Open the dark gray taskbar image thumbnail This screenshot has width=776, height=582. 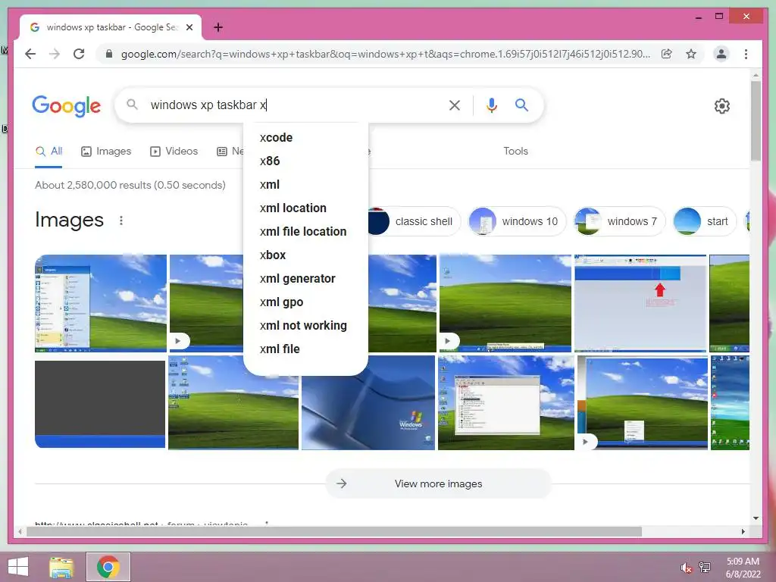[100, 404]
